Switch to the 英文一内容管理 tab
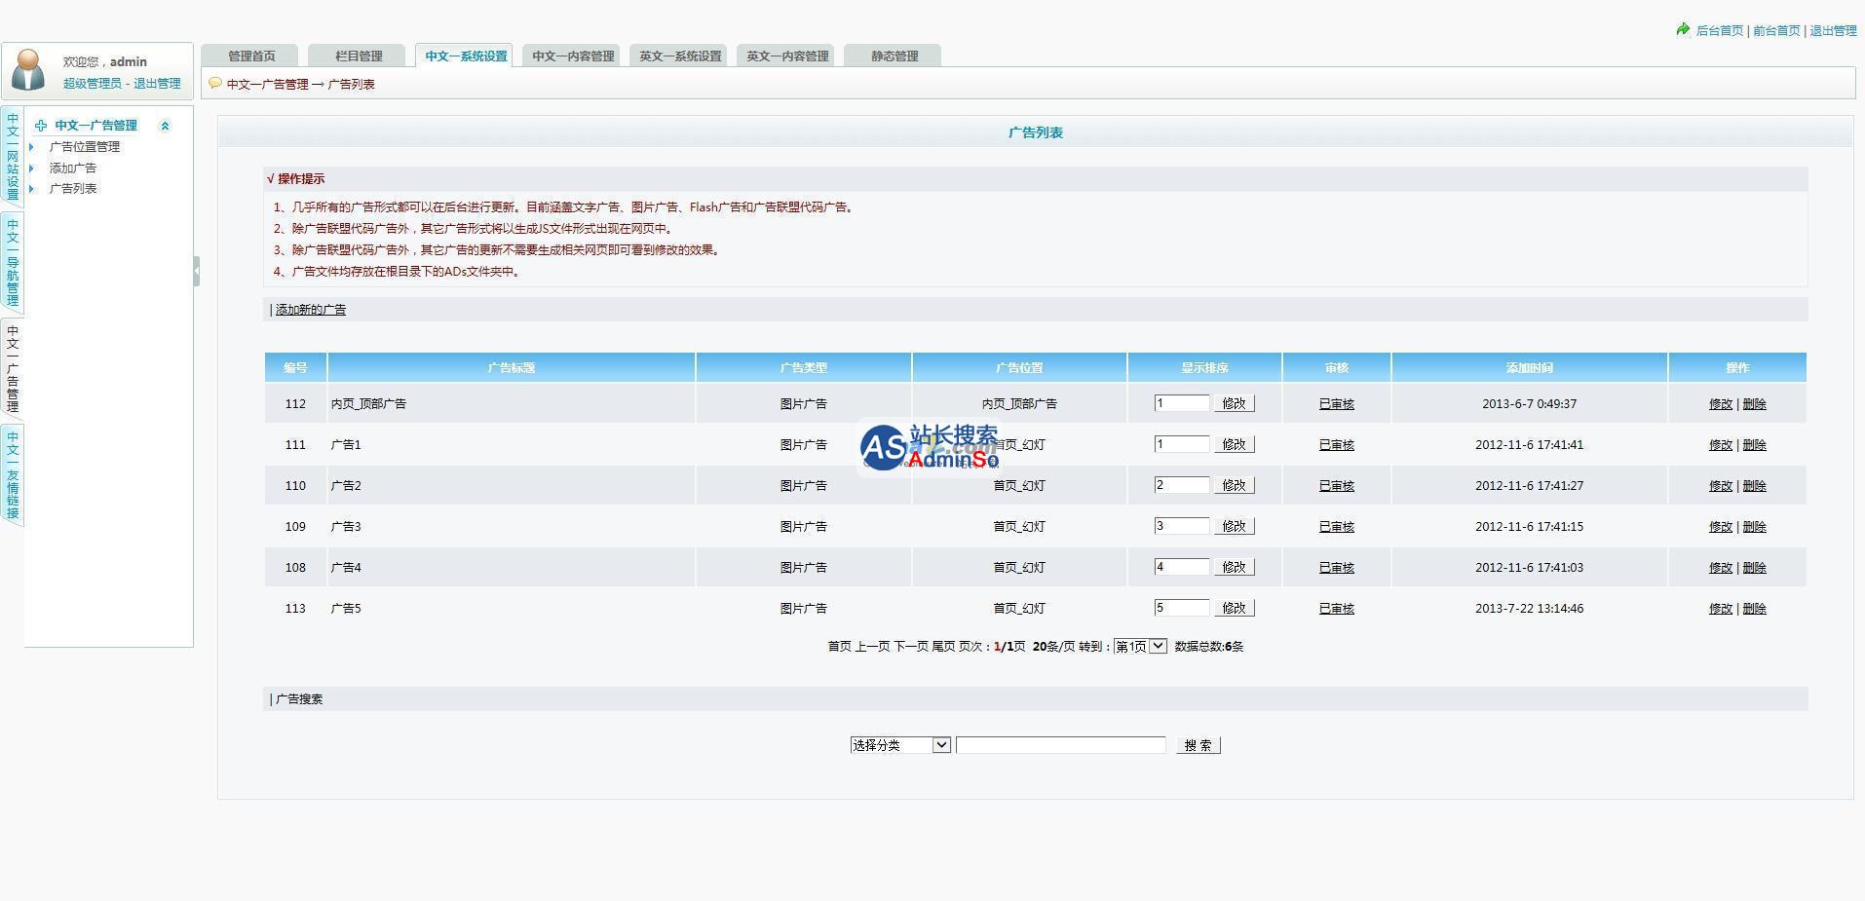The width and height of the screenshot is (1865, 901). click(787, 56)
